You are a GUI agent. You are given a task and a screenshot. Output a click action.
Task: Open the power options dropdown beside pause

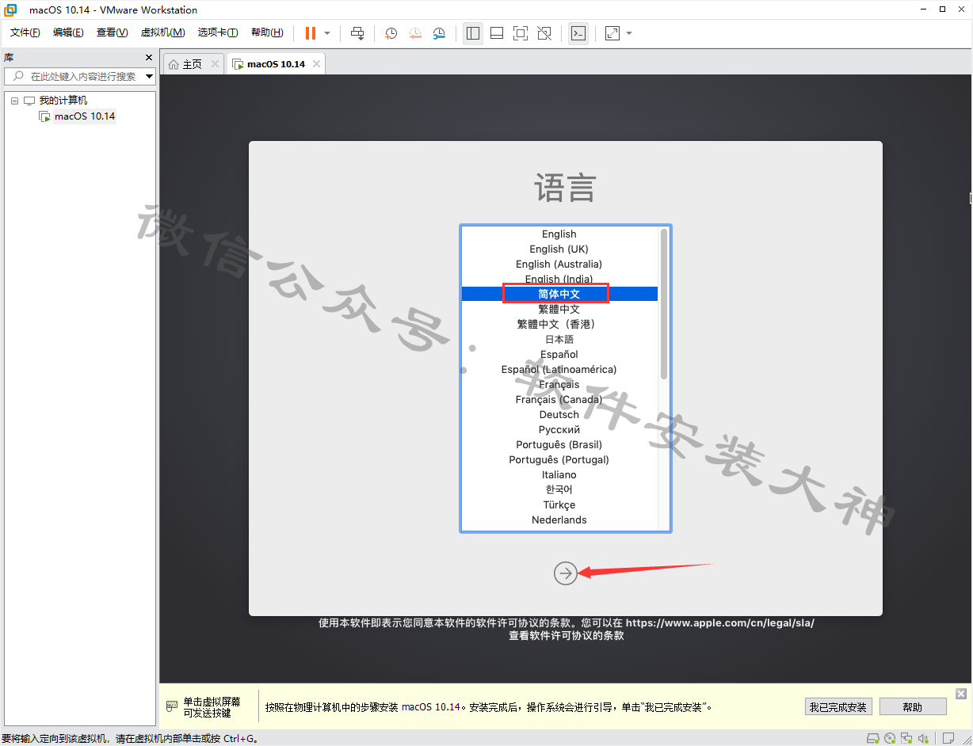[x=327, y=33]
